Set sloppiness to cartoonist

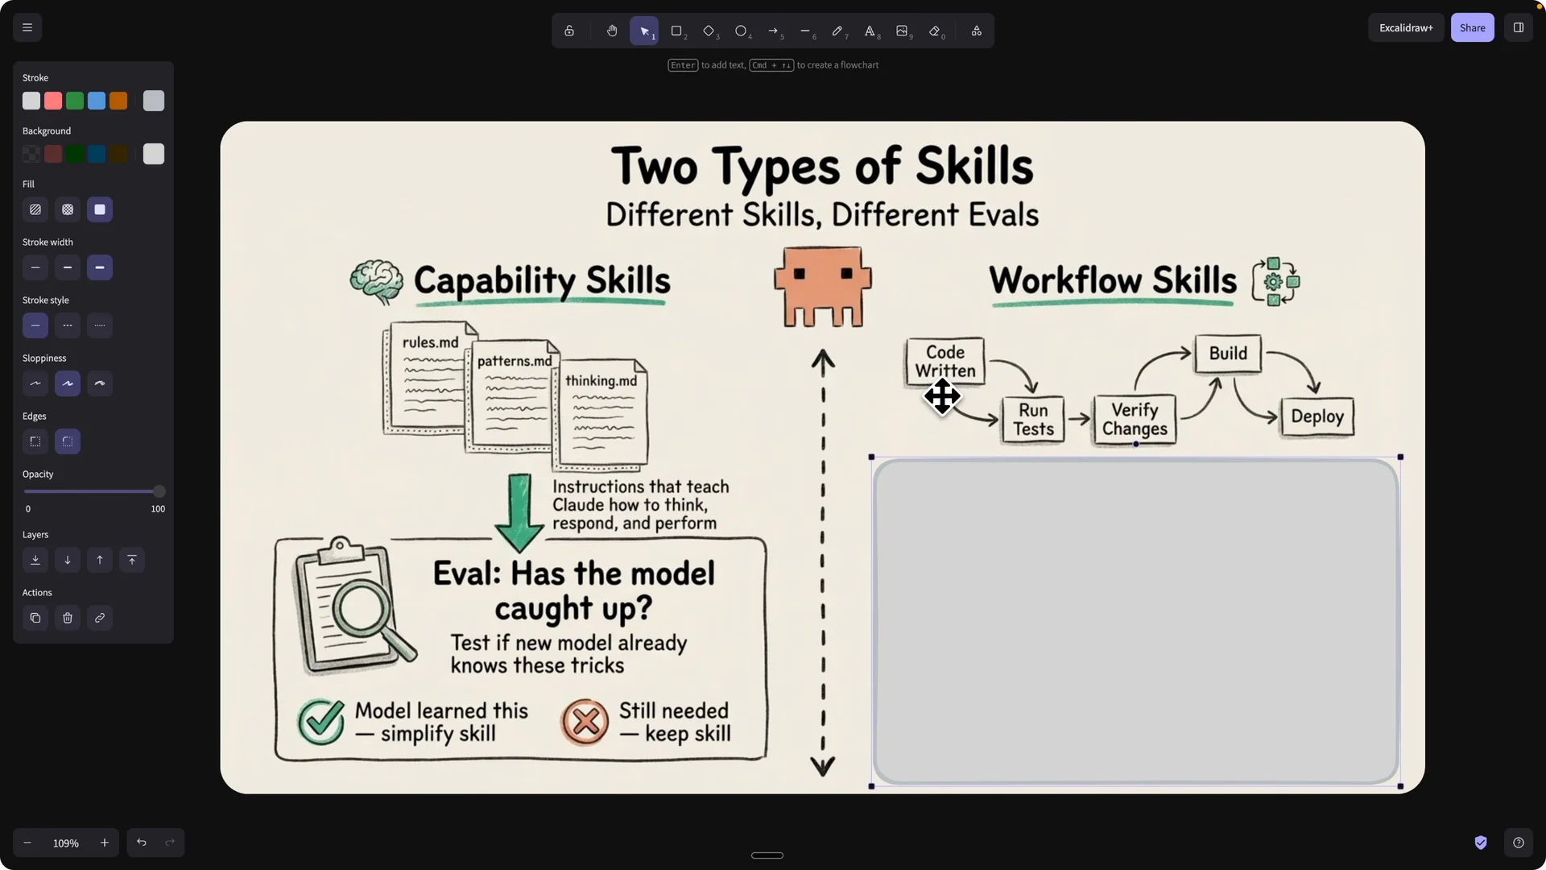click(100, 383)
